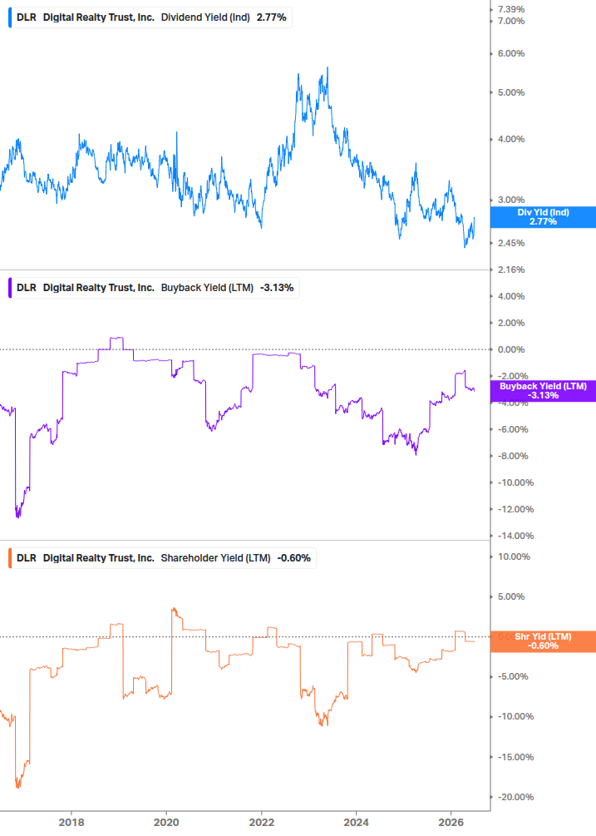Click the -20.00% shareholder yield axis tick
Screen dimensions: 596x836
515,798
